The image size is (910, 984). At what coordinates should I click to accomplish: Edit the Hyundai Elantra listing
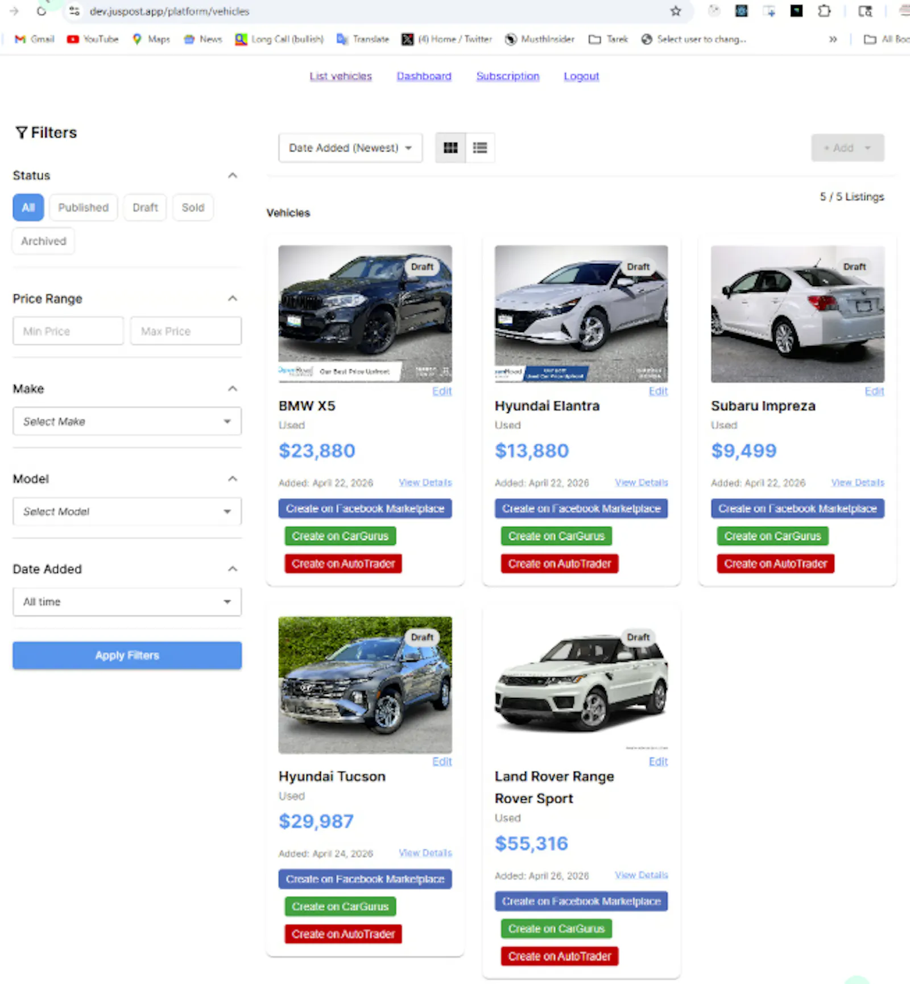(658, 391)
